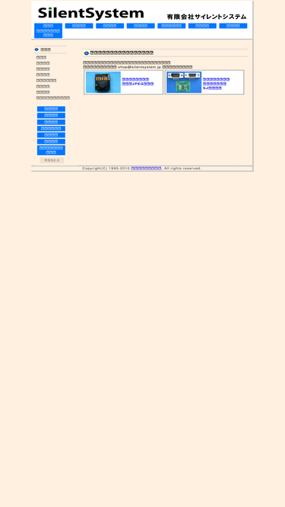285x507 pixels.
Task: Open the black camera module product thumbnail
Action: pos(103,82)
